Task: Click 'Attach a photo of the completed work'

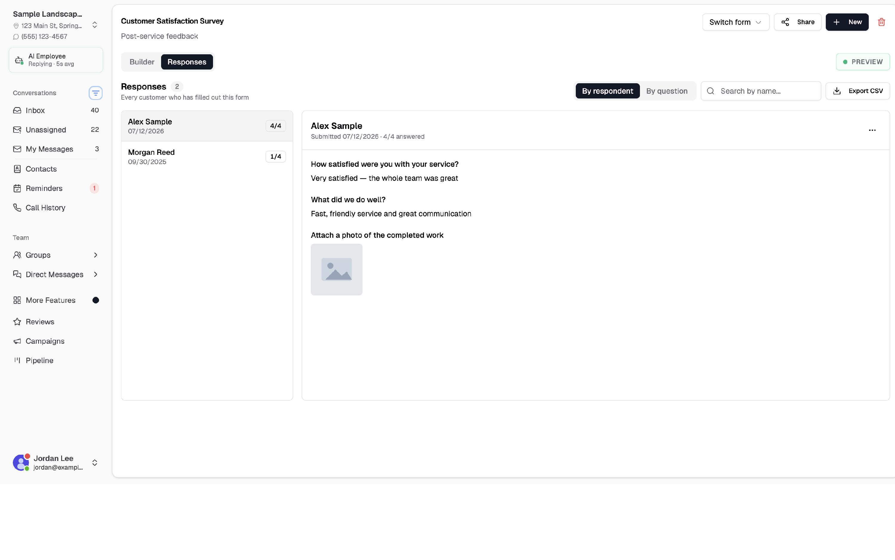Action: 377,236
